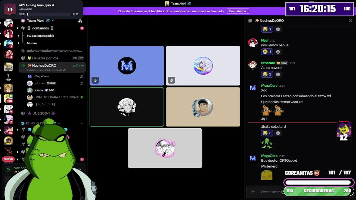Add reaction icon on topmost chat message
Screen dimensions: 356x200
pyautogui.click(x=278, y=29)
